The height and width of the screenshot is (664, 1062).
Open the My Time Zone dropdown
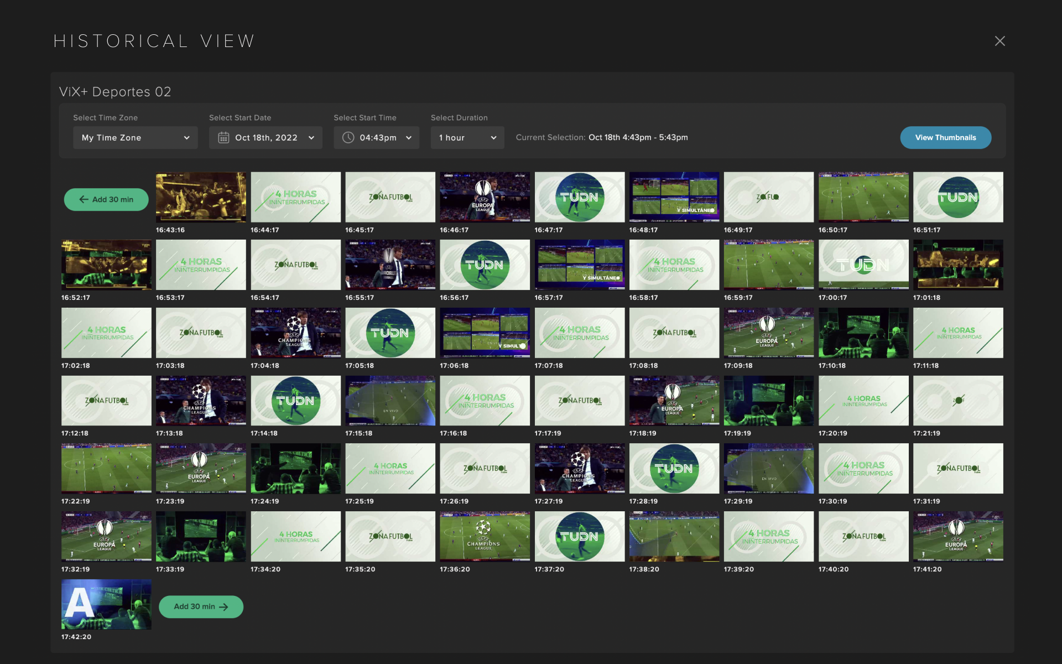coord(135,138)
